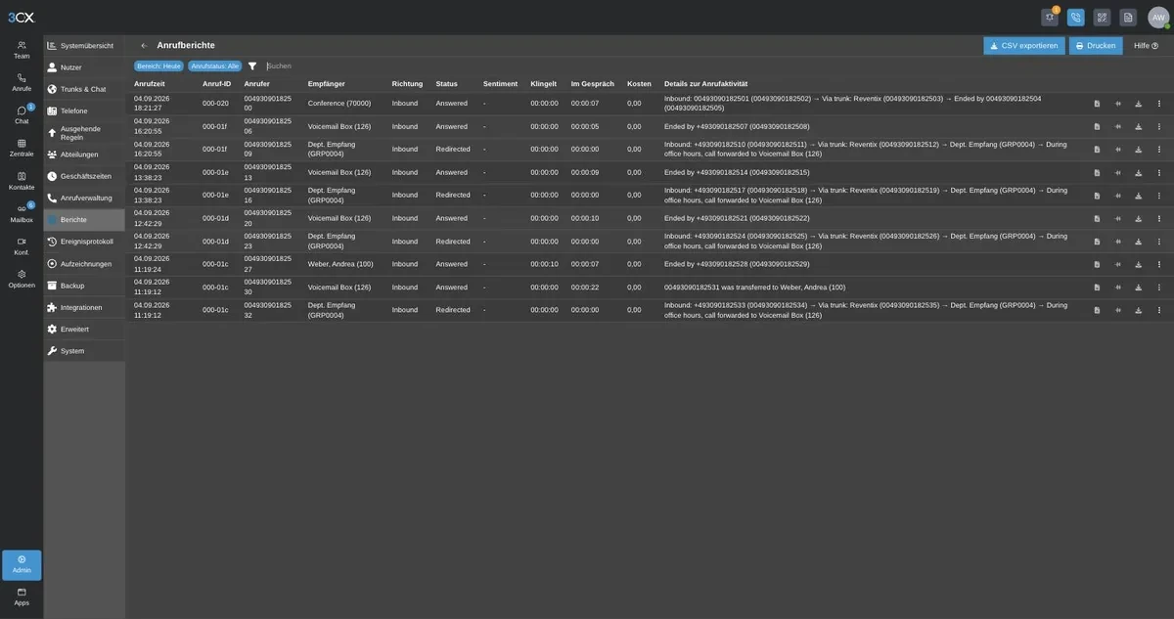Open Apps at bottom of left rail
This screenshot has width=1174, height=619.
click(22, 597)
